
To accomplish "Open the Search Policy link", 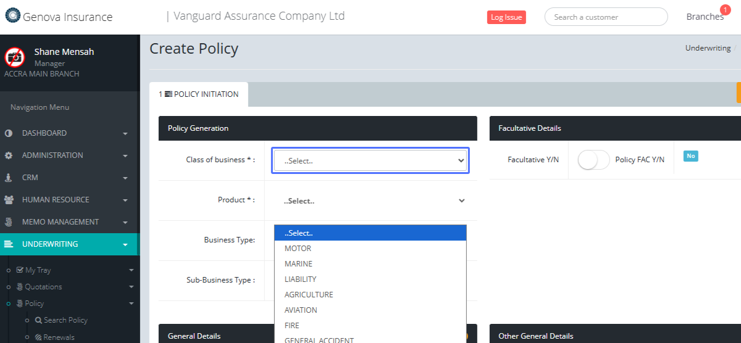I will [x=65, y=320].
